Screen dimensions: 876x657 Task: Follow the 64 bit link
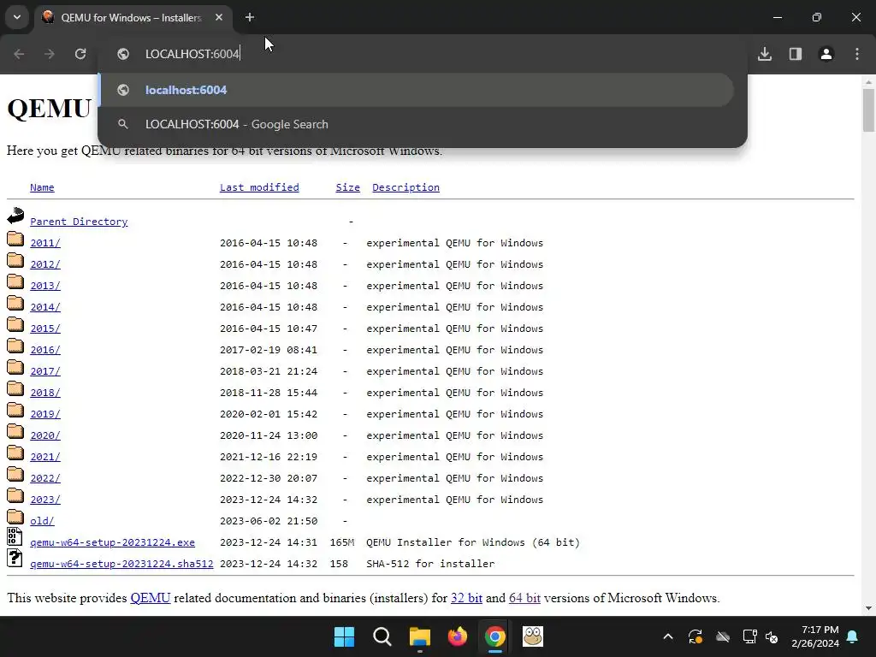click(x=524, y=598)
